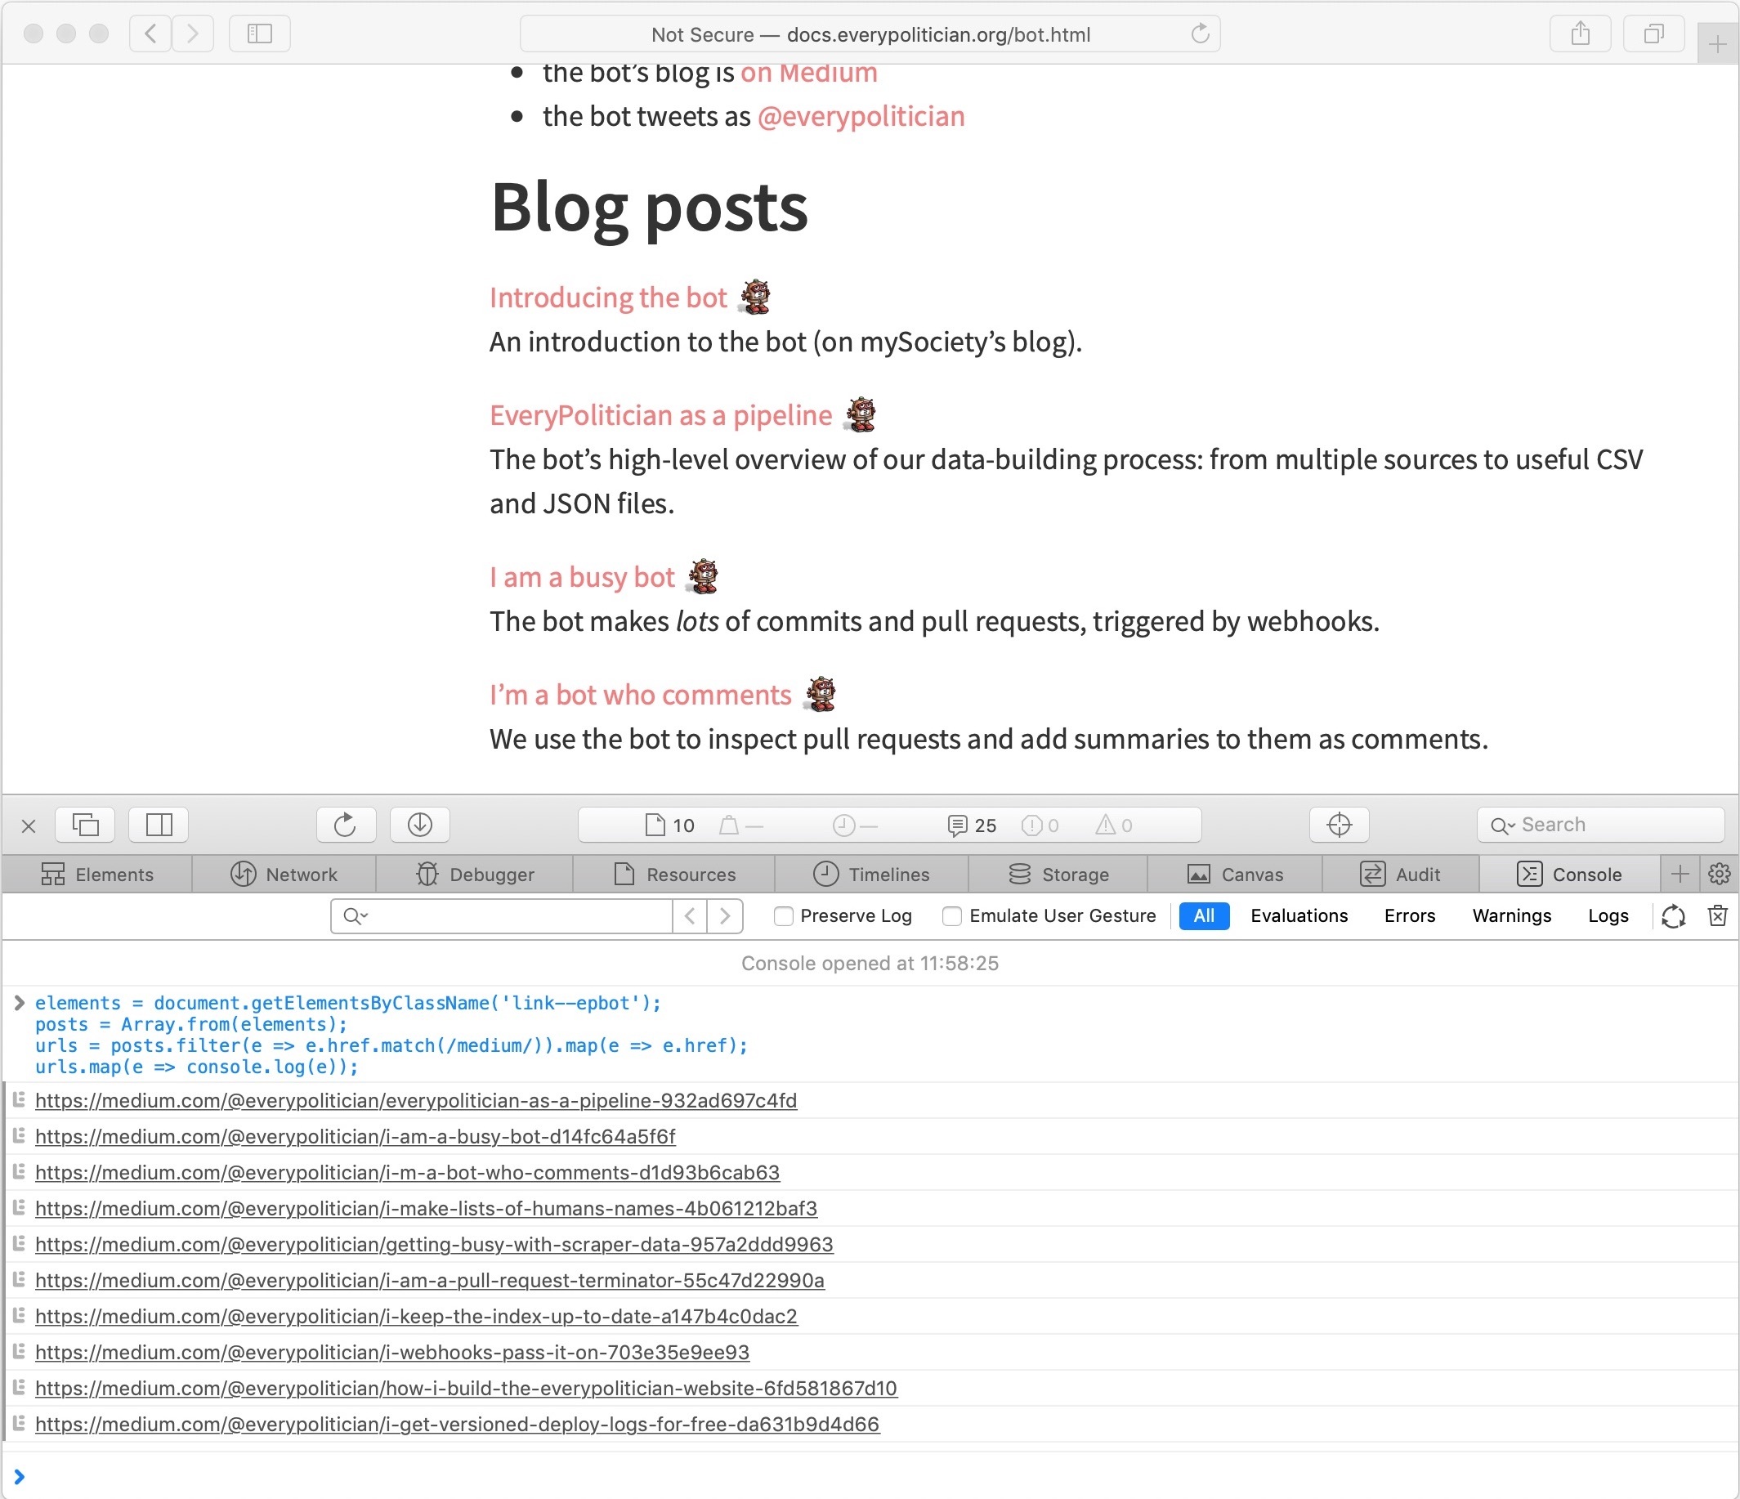The image size is (1740, 1499).
Task: Open logged URL i-am-a-pull-request-terminator
Action: coord(430,1281)
